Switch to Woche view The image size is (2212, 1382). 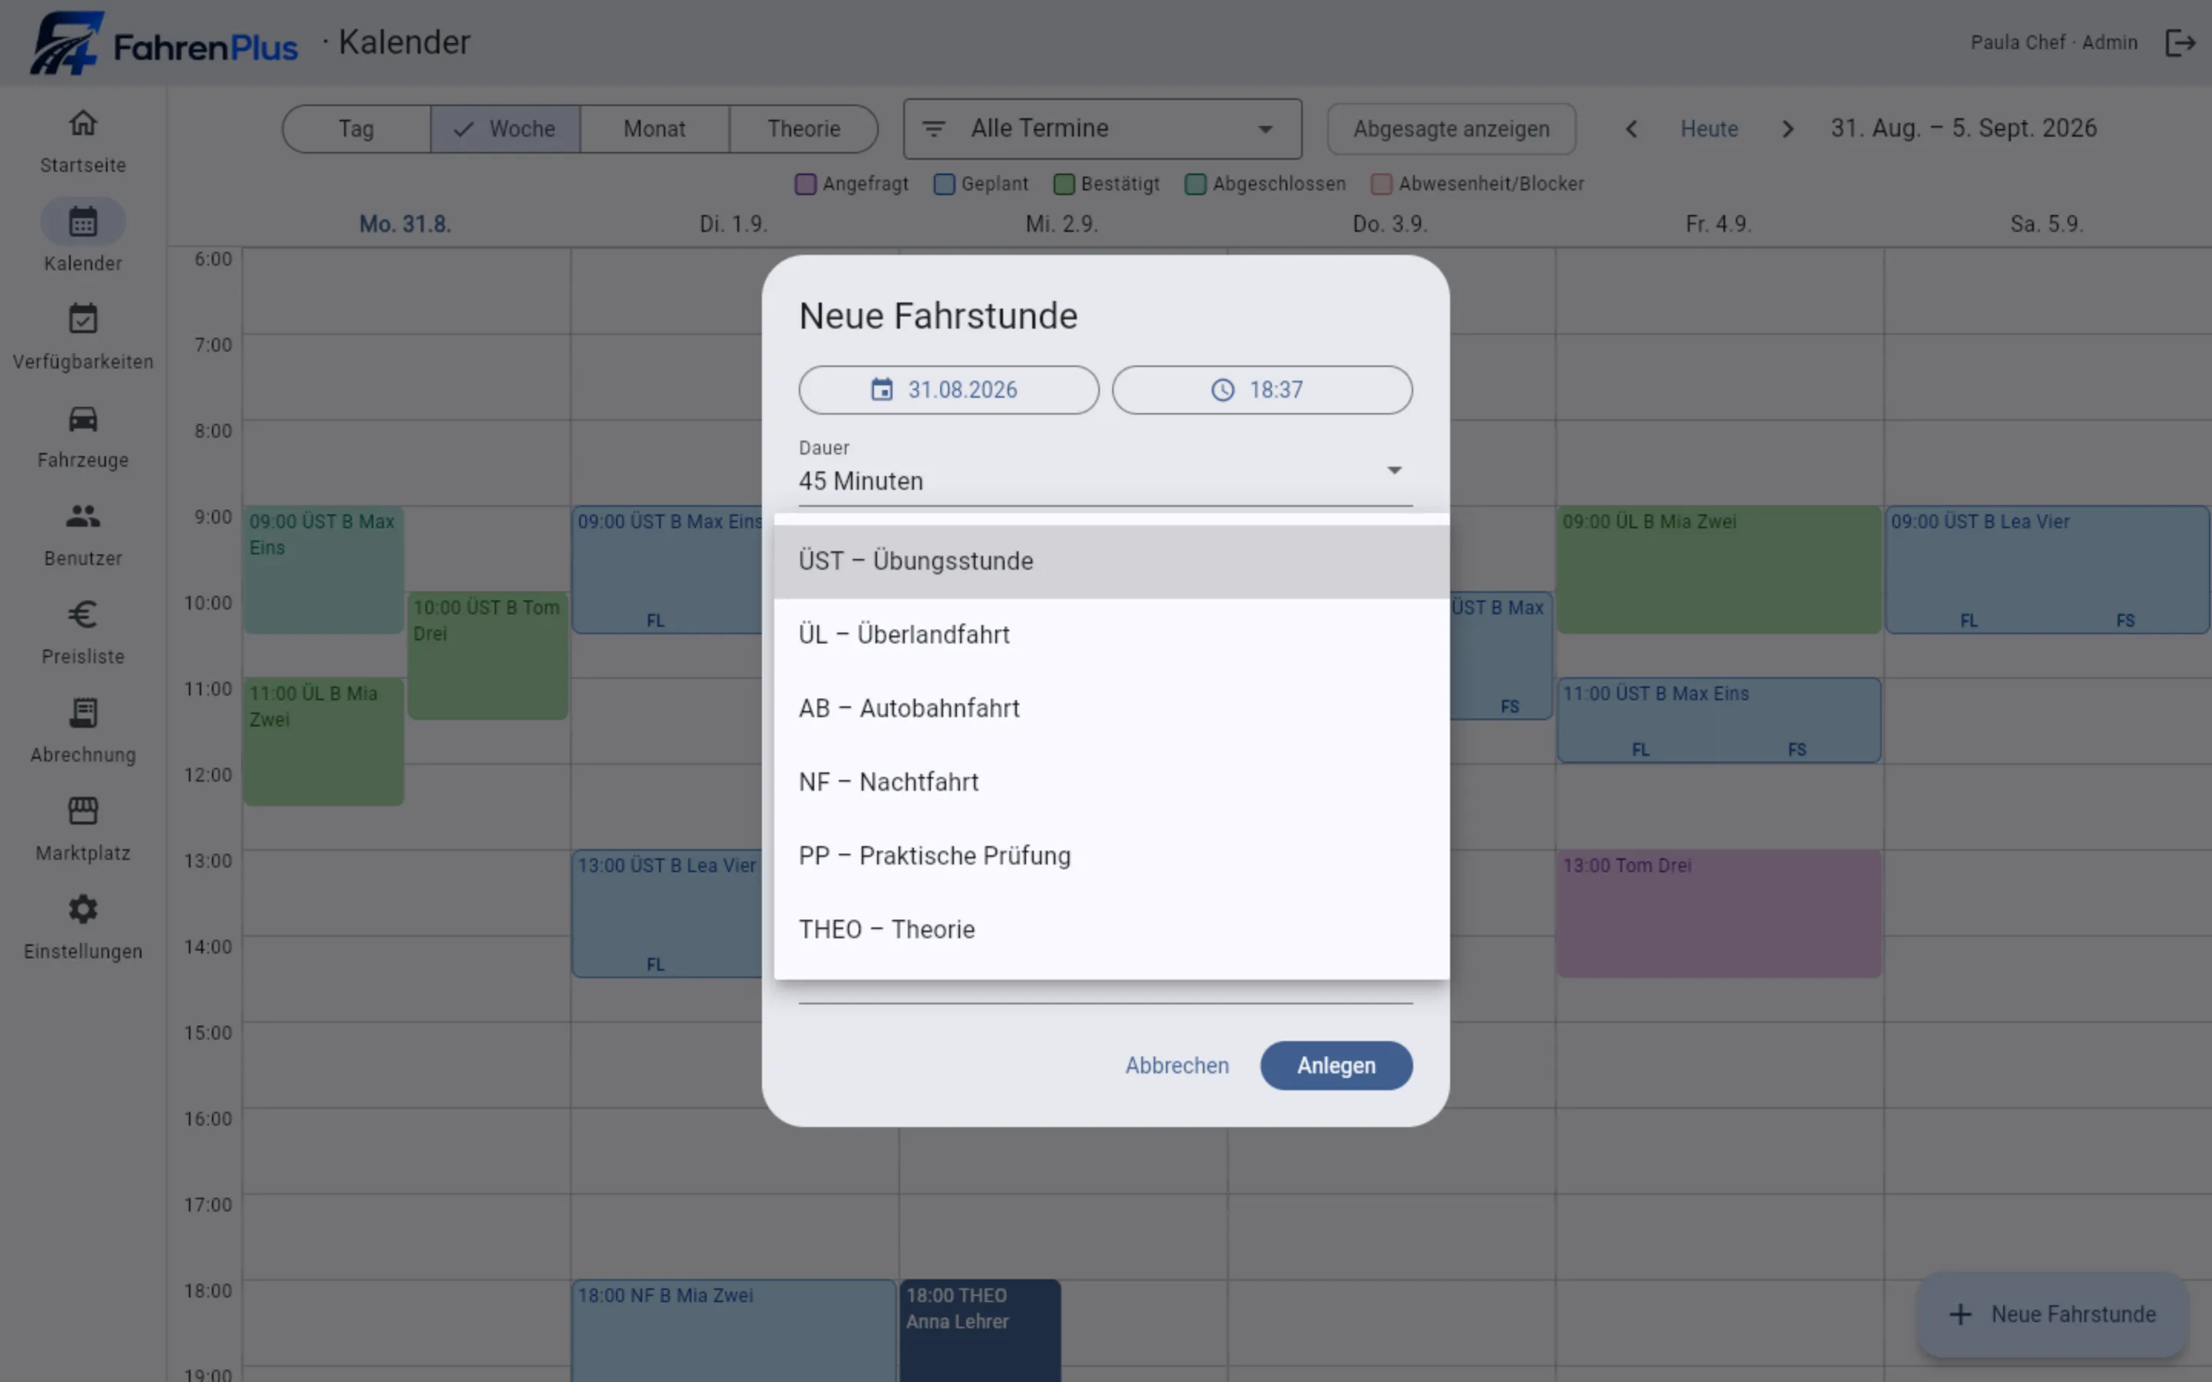click(505, 129)
